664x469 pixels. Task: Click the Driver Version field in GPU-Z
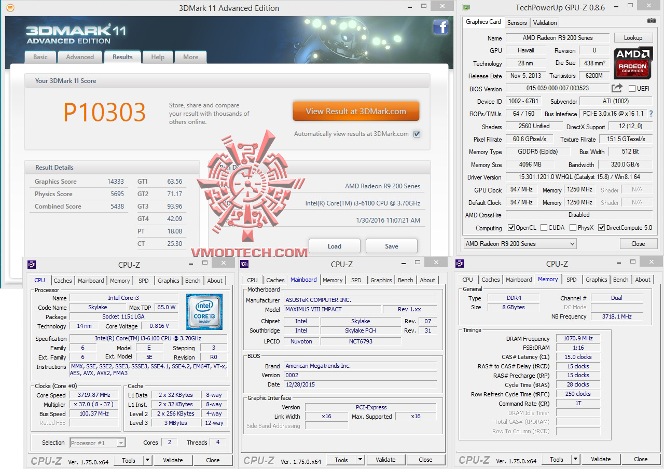(579, 177)
